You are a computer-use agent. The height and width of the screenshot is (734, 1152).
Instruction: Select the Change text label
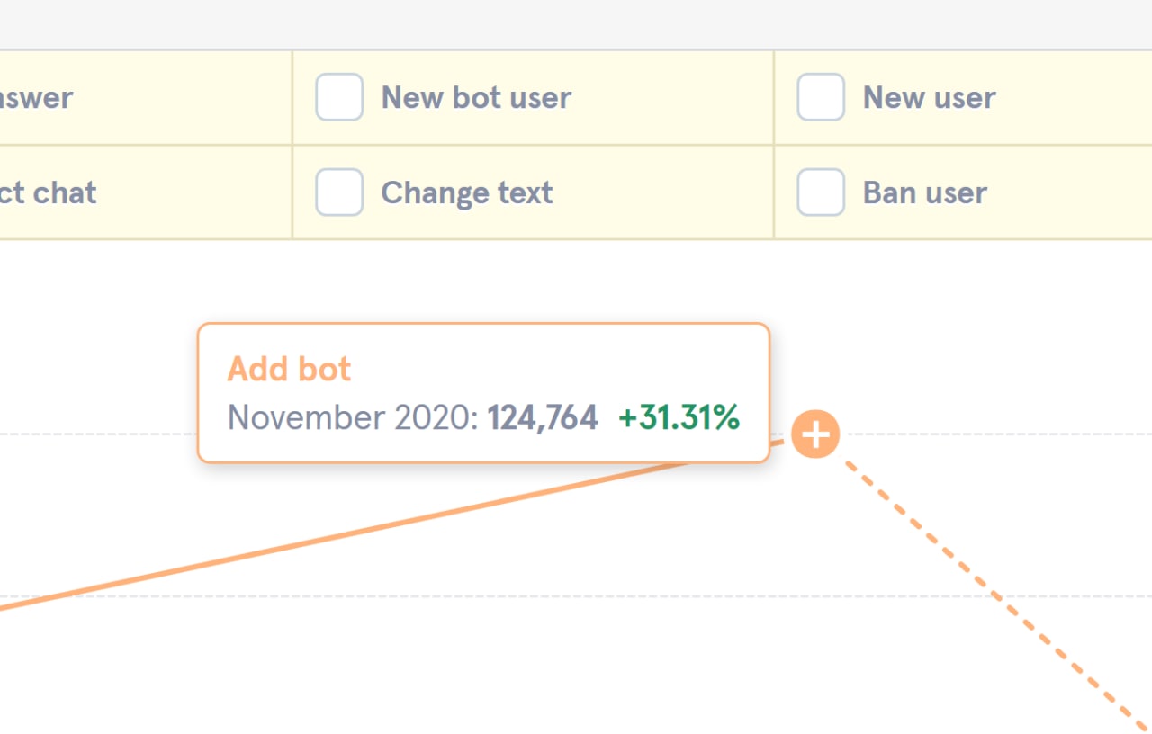(x=467, y=192)
